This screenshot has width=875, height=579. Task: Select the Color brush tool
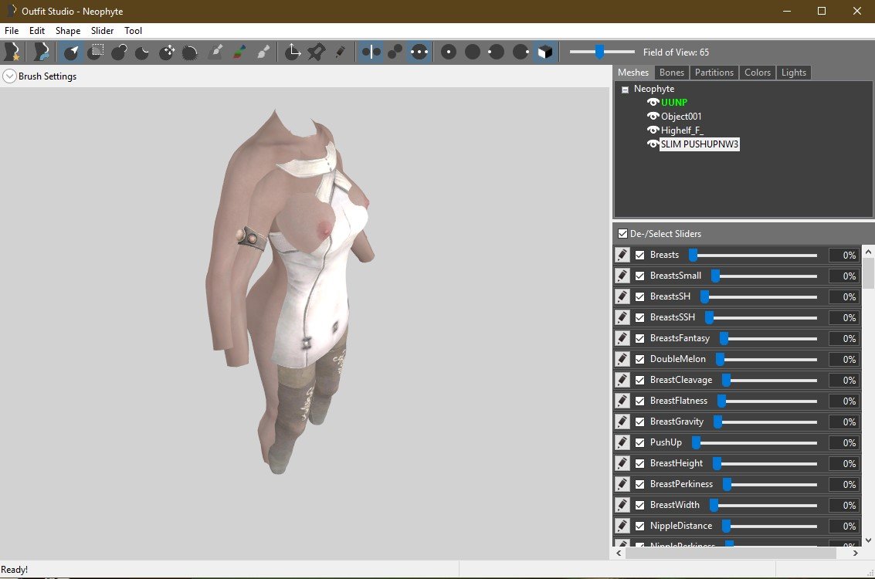[x=239, y=52]
